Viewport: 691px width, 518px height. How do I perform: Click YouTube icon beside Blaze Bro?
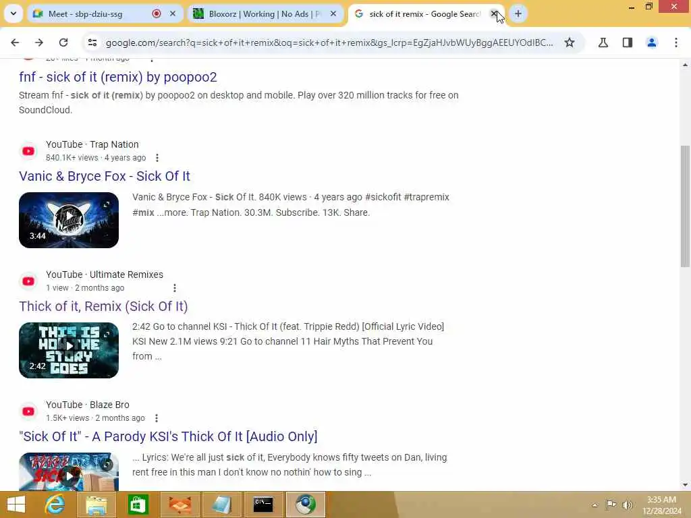tap(28, 411)
